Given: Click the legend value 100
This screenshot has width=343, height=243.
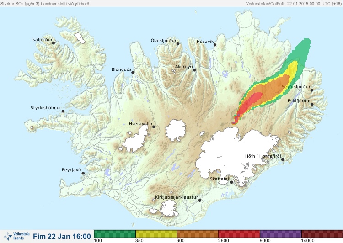Looking at the screenshot, I should pos(98,241).
